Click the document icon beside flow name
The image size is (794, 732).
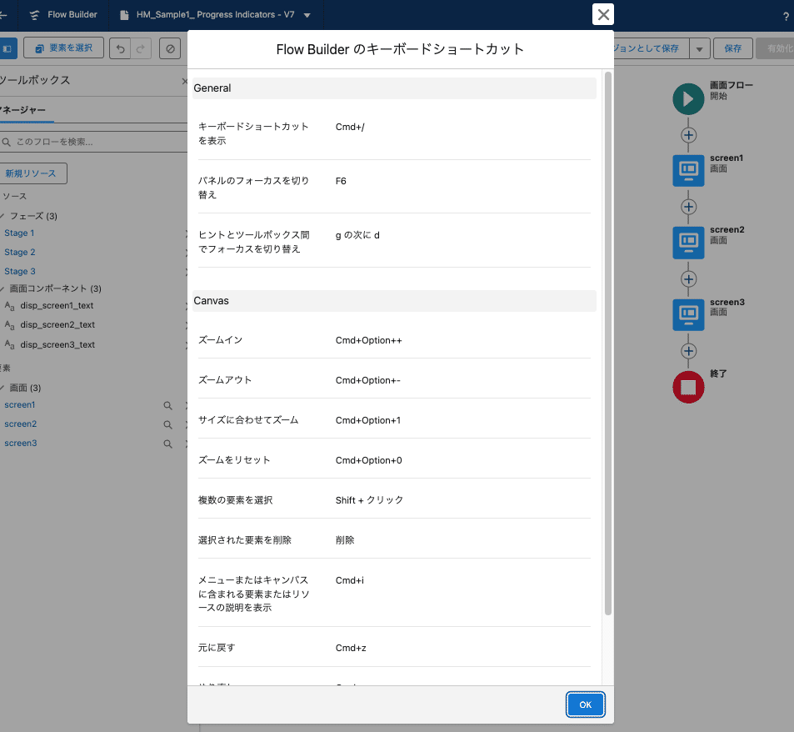(x=124, y=15)
